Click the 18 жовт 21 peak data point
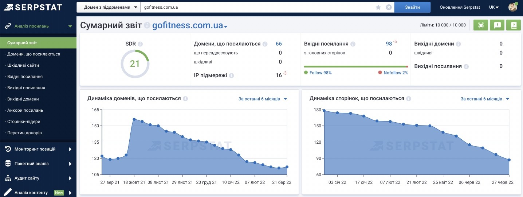Image resolution: width=523 pixels, height=197 pixels. tap(134, 119)
